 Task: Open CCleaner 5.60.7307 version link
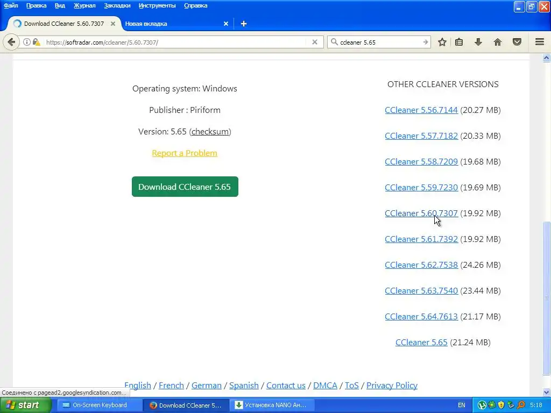point(421,213)
